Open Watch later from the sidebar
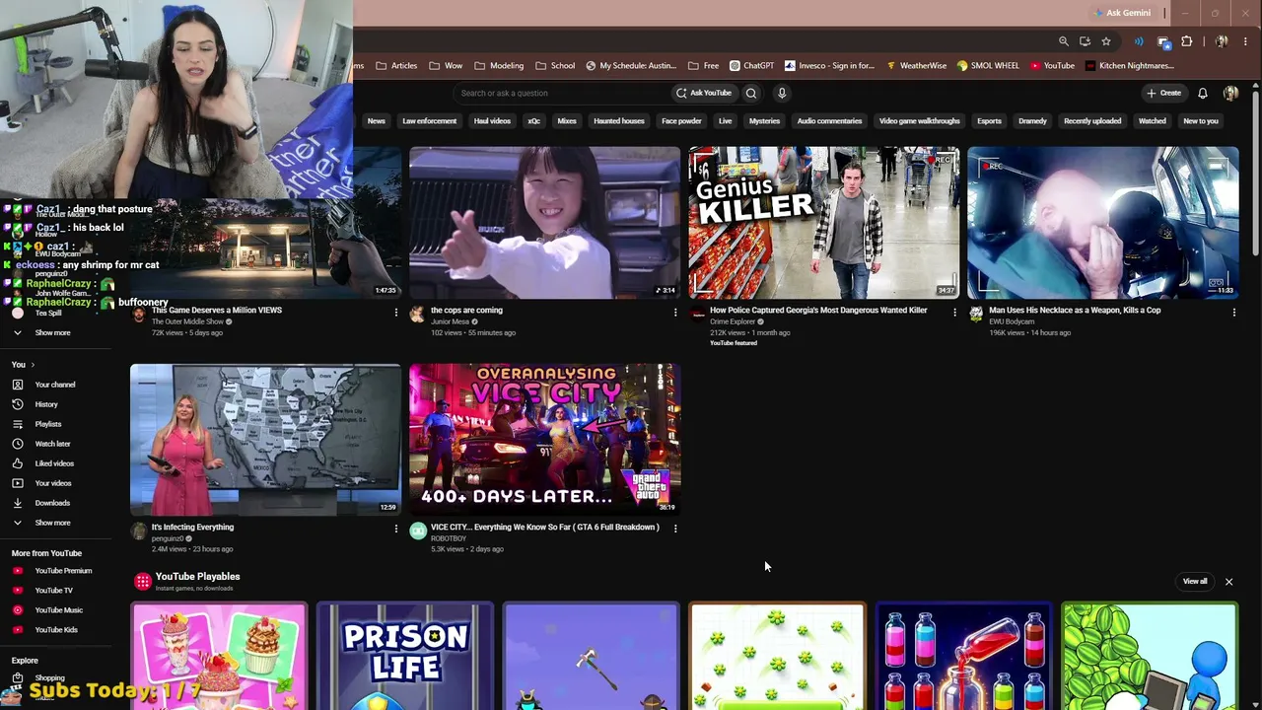This screenshot has width=1262, height=710. tap(52, 444)
